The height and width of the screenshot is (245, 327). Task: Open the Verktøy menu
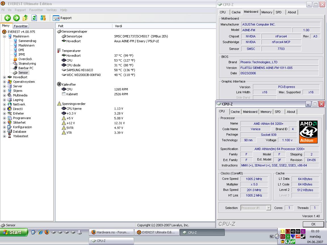coord(51,10)
